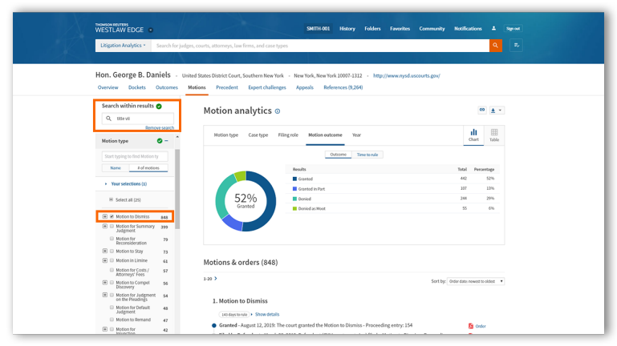Click the Motion analytics info icon
Image resolution: width=617 pixels, height=346 pixels.
[278, 111]
